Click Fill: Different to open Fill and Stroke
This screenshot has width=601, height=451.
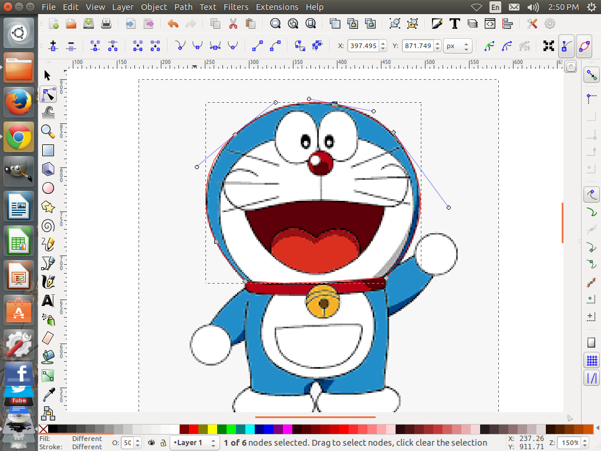(x=86, y=438)
